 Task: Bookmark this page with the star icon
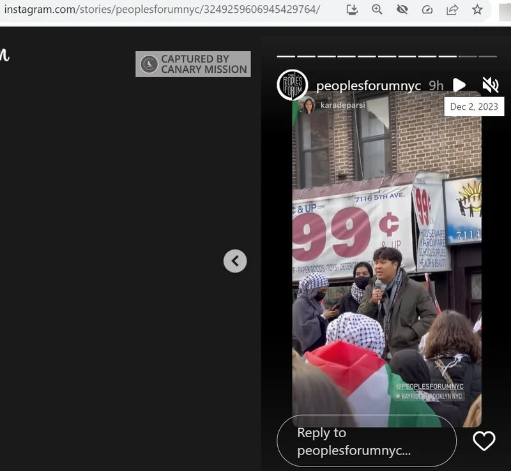(x=477, y=10)
